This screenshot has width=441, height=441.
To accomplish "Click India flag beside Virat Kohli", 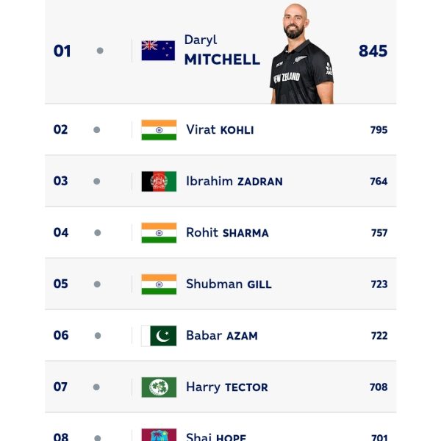I will 159,130.
